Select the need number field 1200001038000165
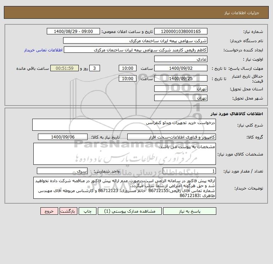 pos(181,31)
